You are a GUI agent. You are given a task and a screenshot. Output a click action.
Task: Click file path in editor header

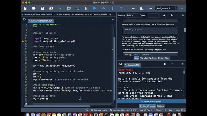pyautogui.click(x=67, y=15)
